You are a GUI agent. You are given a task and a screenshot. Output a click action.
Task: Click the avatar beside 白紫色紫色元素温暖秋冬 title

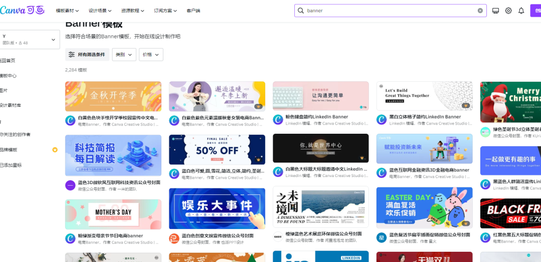pos(174,121)
